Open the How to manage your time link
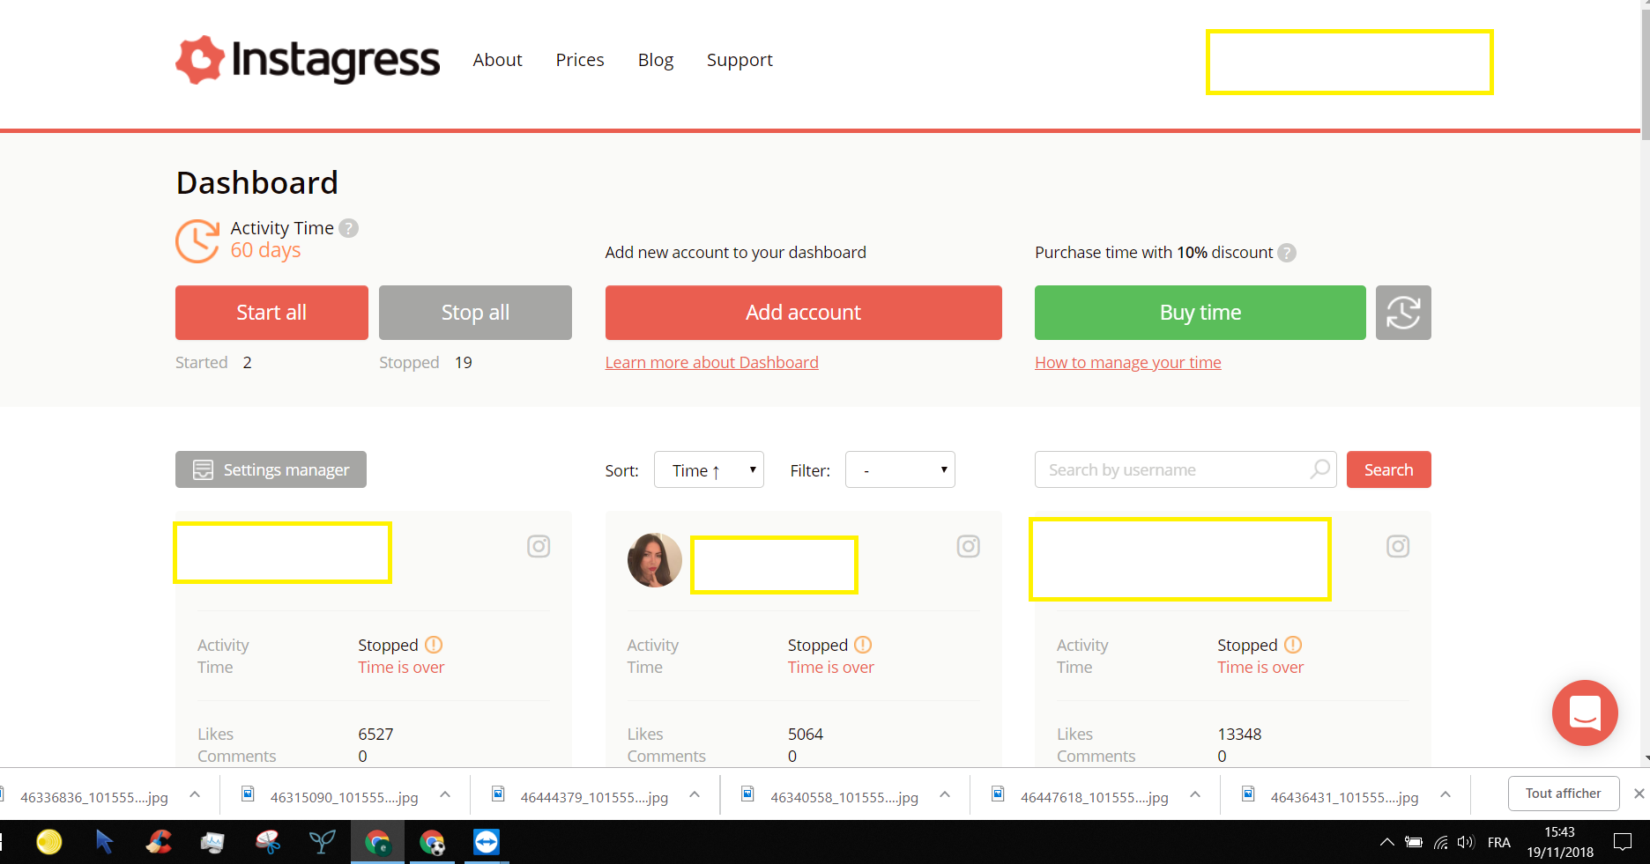 click(1128, 363)
